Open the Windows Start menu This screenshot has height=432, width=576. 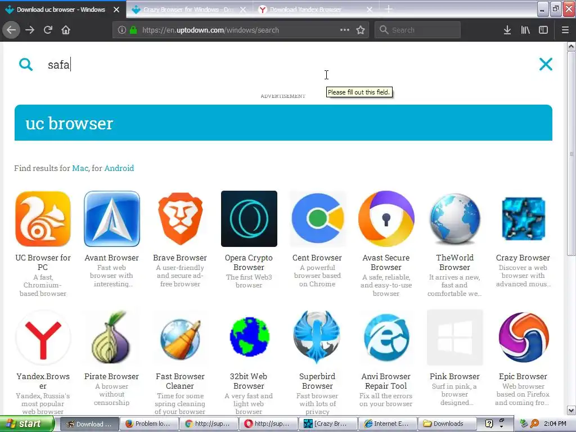click(x=27, y=424)
